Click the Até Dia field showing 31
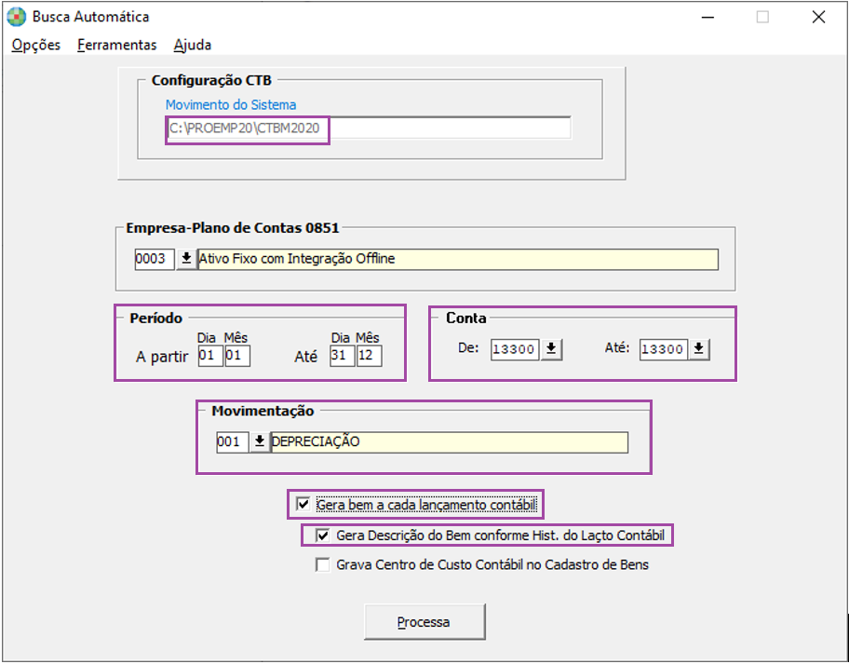The image size is (849, 664). click(343, 357)
